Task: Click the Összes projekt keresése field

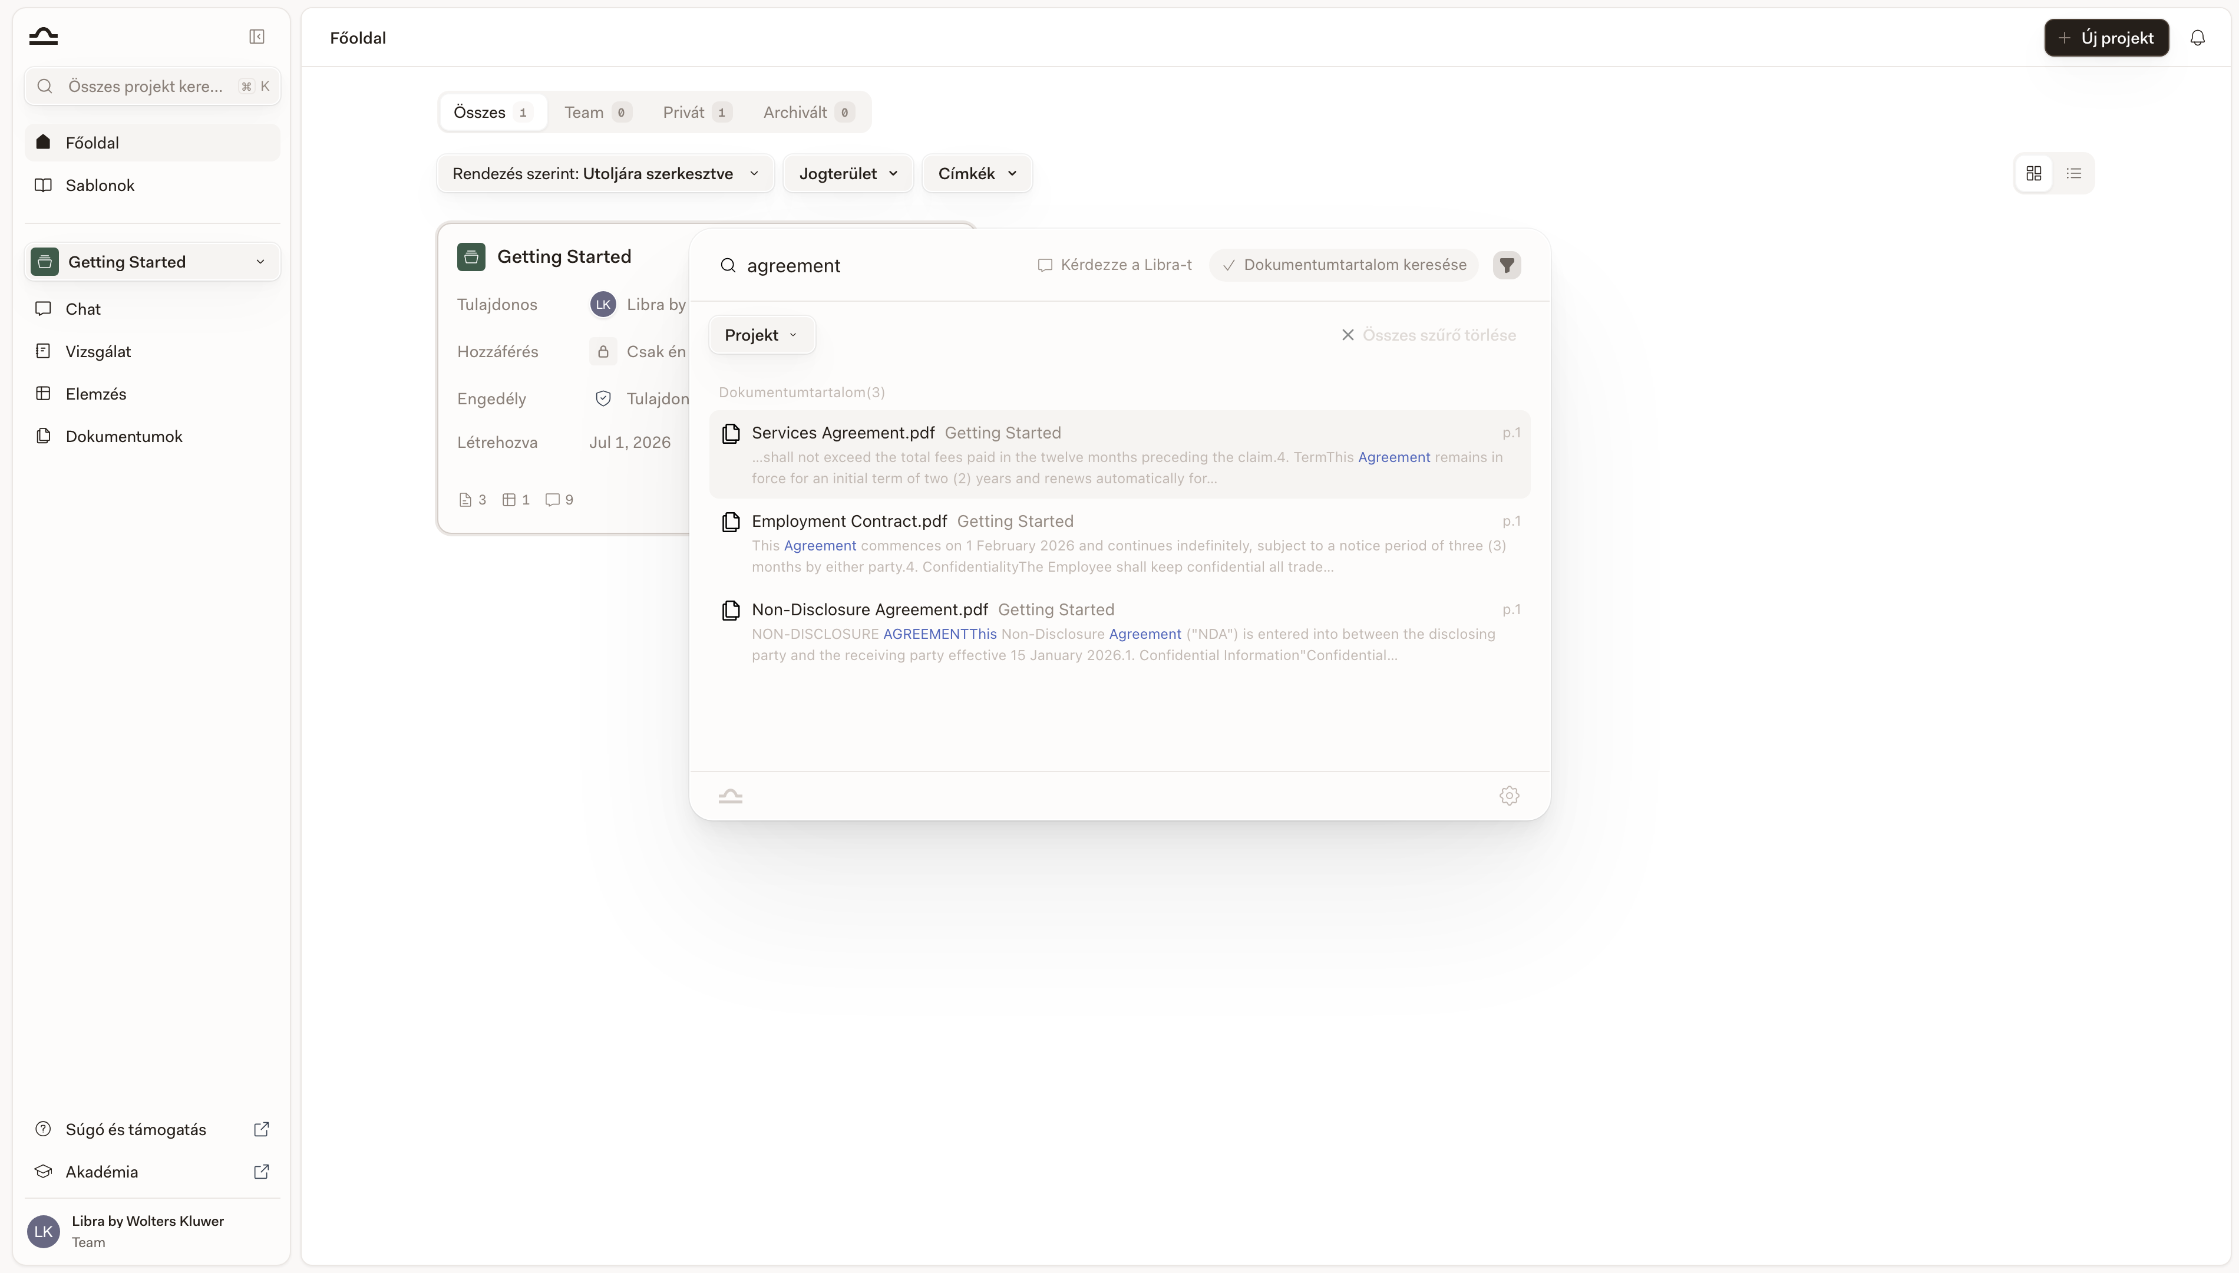Action: 152,87
